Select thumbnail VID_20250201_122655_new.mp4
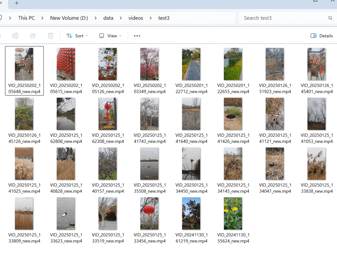The height and width of the screenshot is (263, 337). coord(233,64)
